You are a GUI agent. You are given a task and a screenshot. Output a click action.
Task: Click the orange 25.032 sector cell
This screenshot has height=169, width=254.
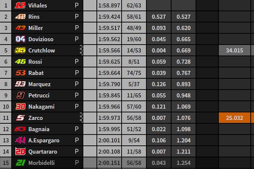click(x=235, y=118)
